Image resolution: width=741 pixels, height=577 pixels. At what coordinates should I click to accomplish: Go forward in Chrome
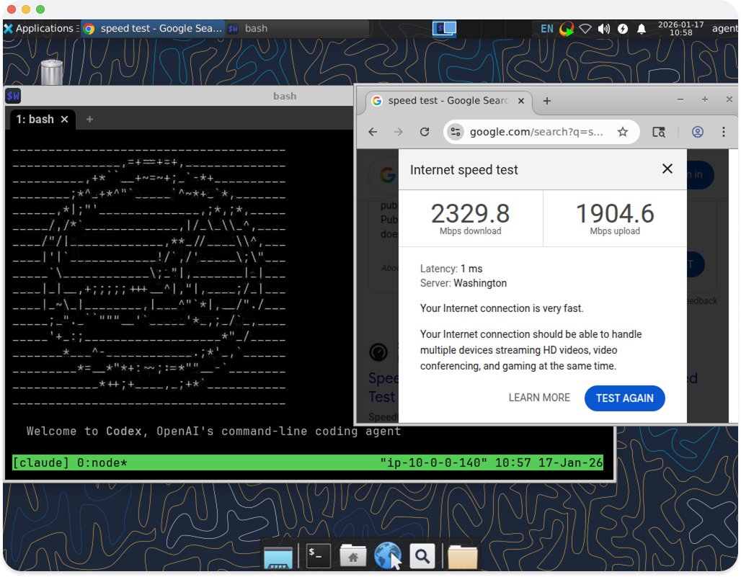399,132
